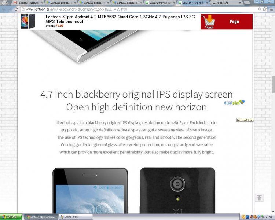This screenshot has width=275, height=220.
Task: Click the line 'which can provide more excellent penetrability'
Action: [136, 152]
